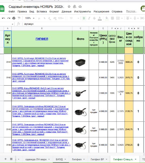Open the name box dropdown
145x163 pixels.
pyautogui.click(x=12, y=24)
